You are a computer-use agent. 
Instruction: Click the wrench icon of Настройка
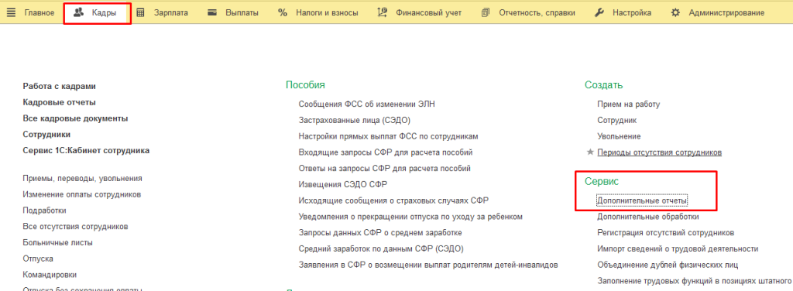(599, 12)
